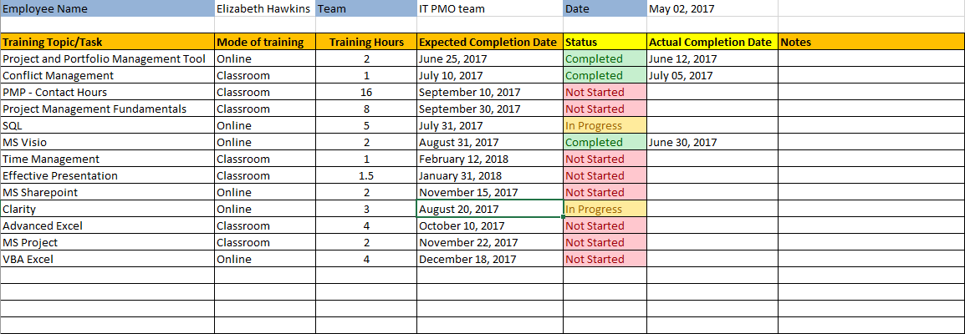The height and width of the screenshot is (334, 965).
Task: Click the 16 training hours cell
Action: tap(366, 92)
